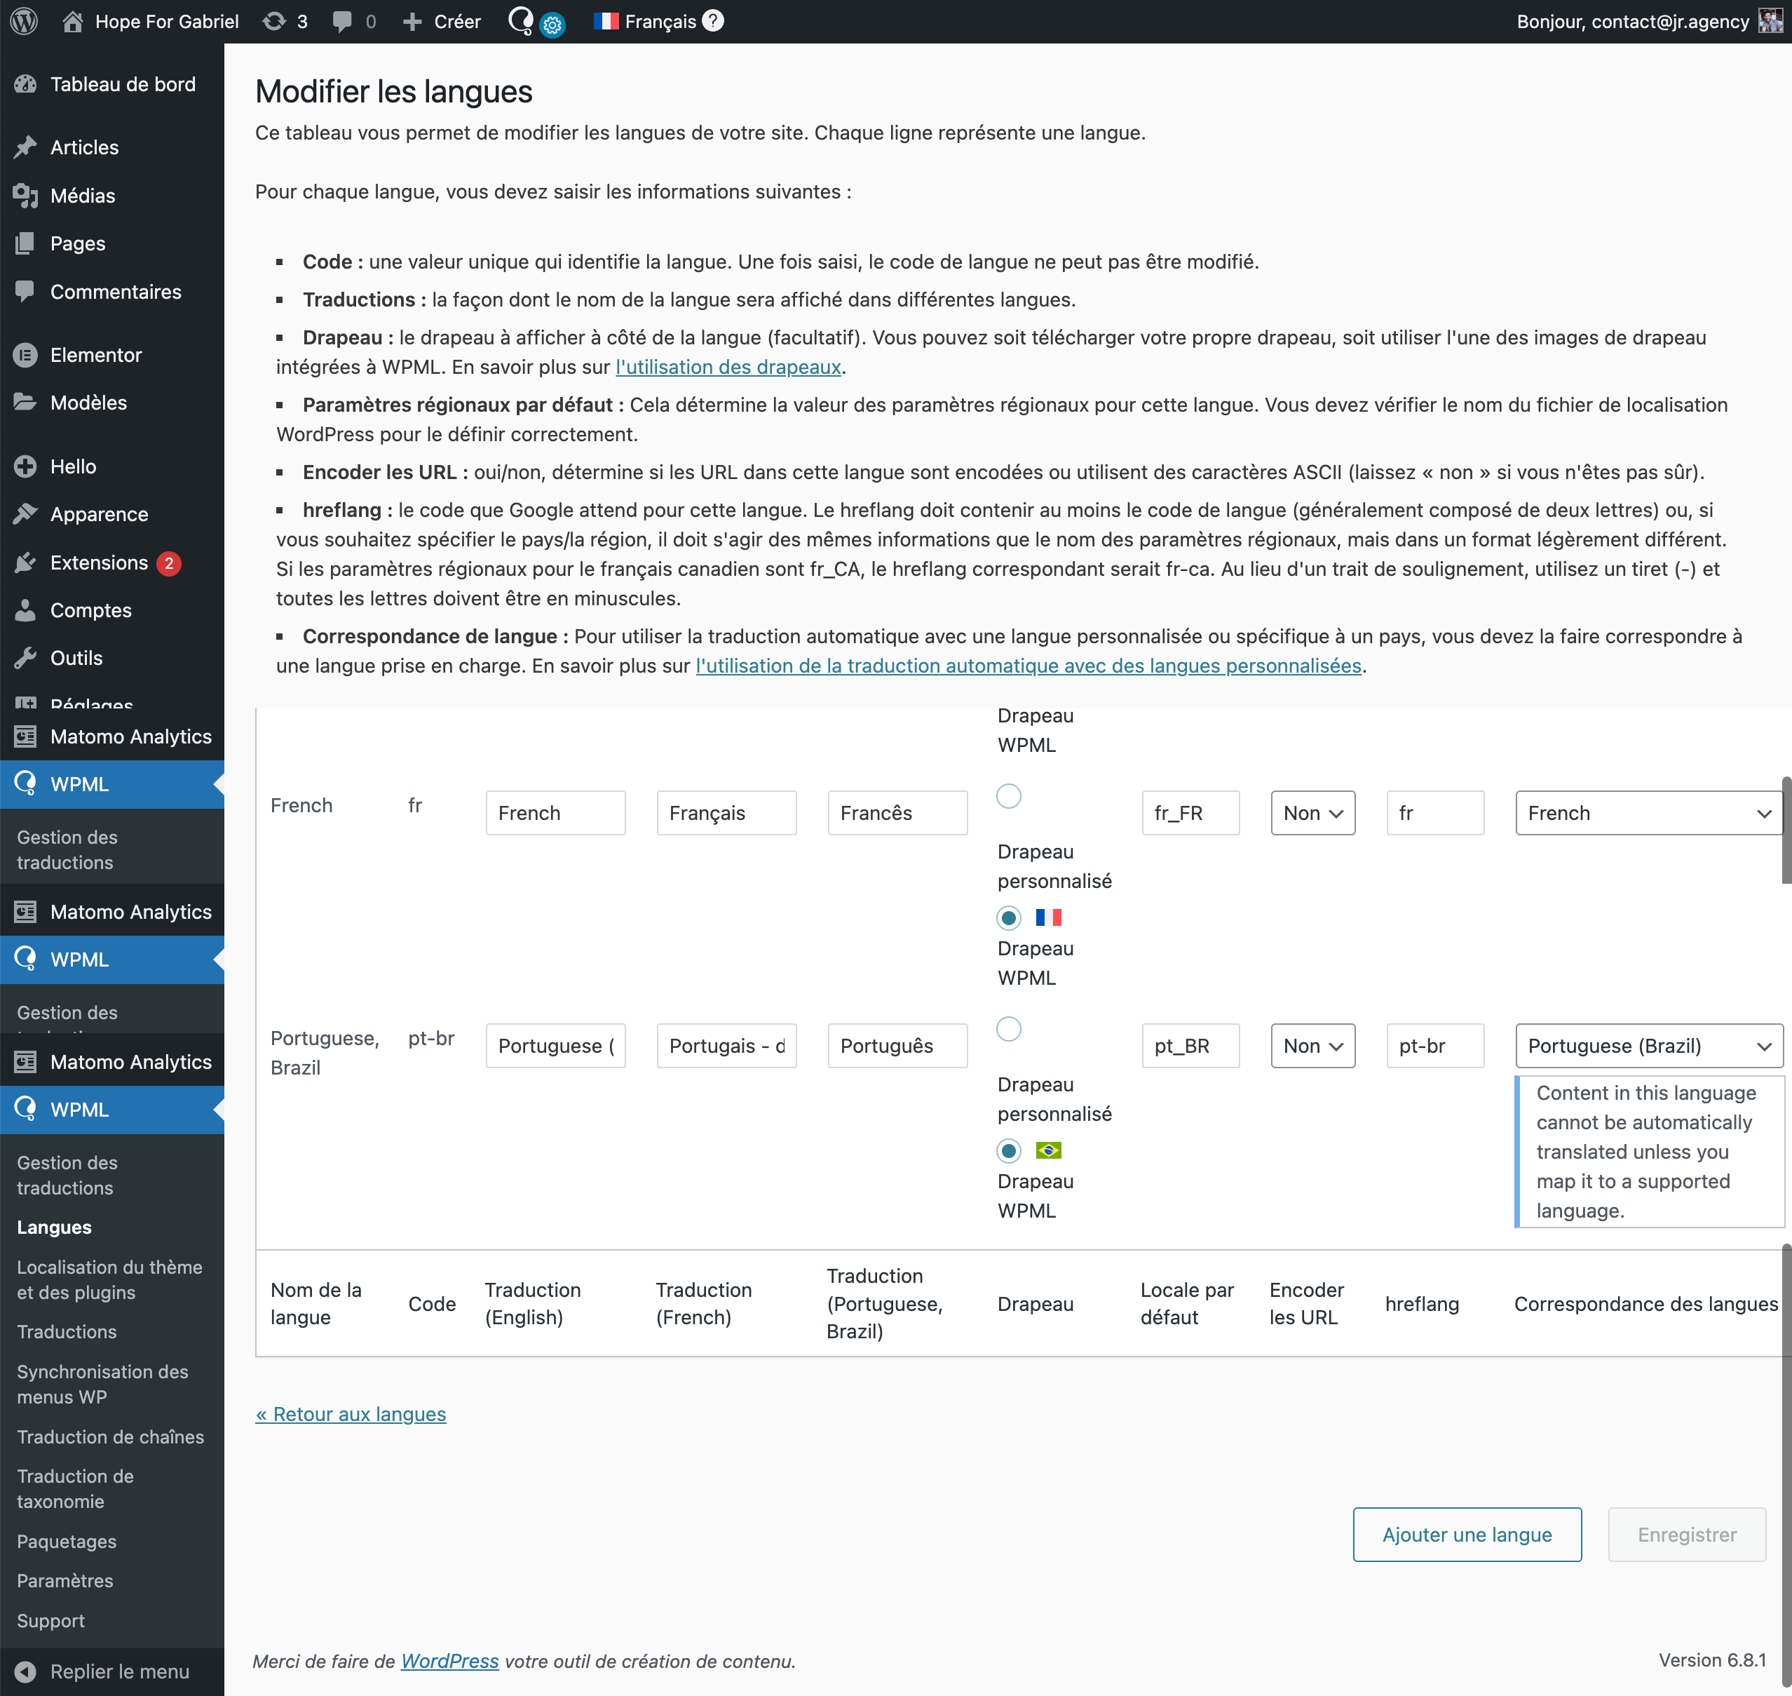Open comments bubble icon in admin bar
Viewport: 1792px width, 1696px height.
343,21
